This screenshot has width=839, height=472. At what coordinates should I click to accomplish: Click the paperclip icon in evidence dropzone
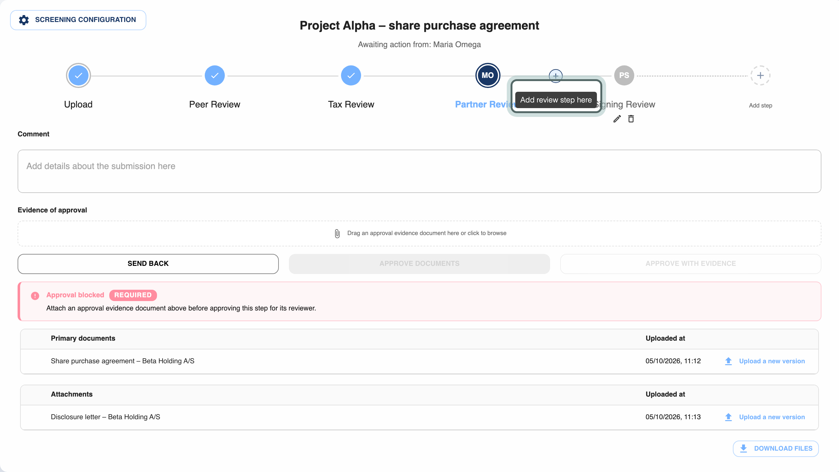337,233
